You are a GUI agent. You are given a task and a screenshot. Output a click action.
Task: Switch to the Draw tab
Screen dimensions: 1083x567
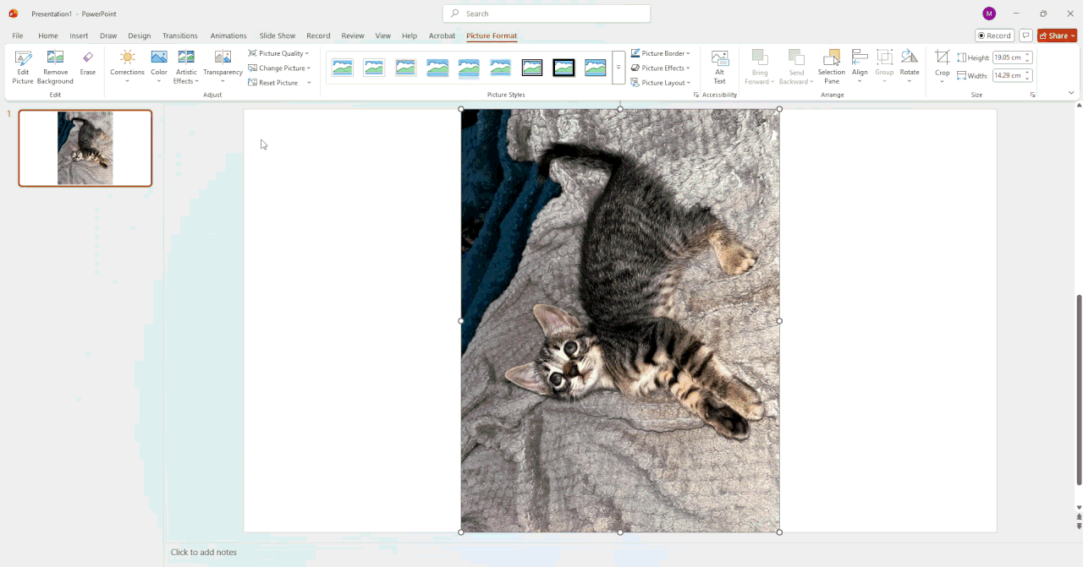pyautogui.click(x=108, y=35)
